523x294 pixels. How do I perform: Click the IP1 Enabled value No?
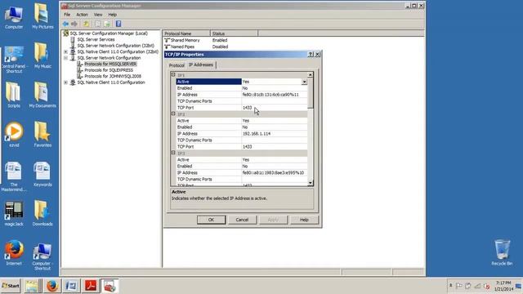click(245, 88)
